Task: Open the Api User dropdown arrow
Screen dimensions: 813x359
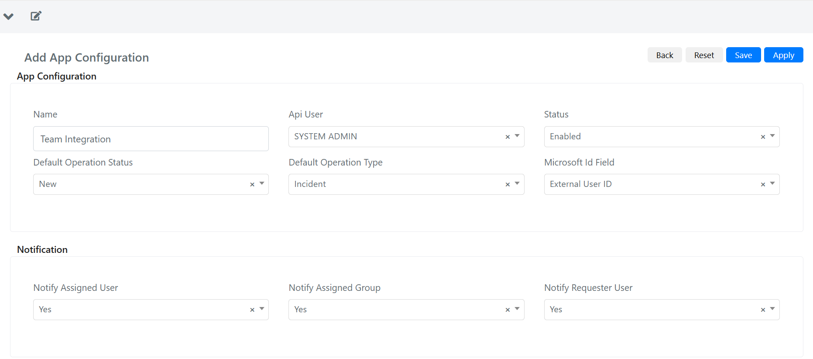Action: click(x=517, y=136)
